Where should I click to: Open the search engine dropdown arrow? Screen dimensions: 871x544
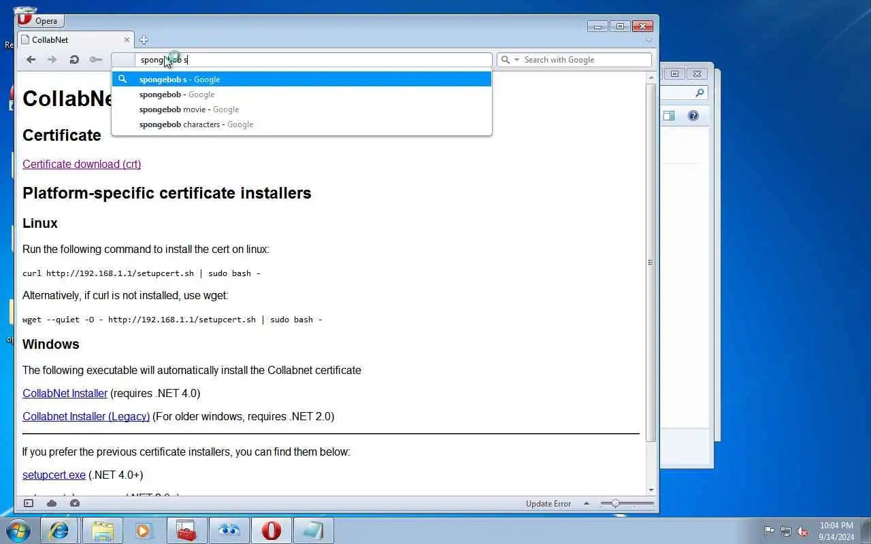tap(516, 60)
